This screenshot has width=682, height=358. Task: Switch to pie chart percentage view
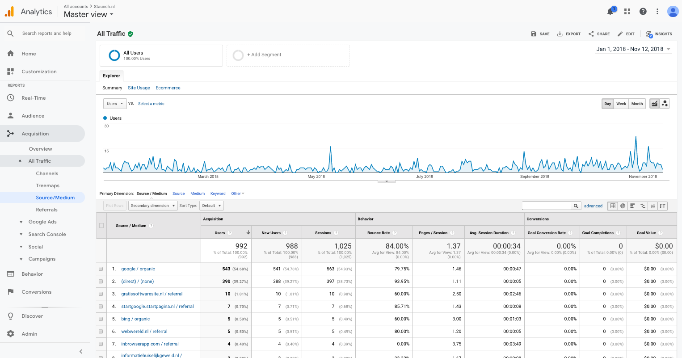click(623, 206)
